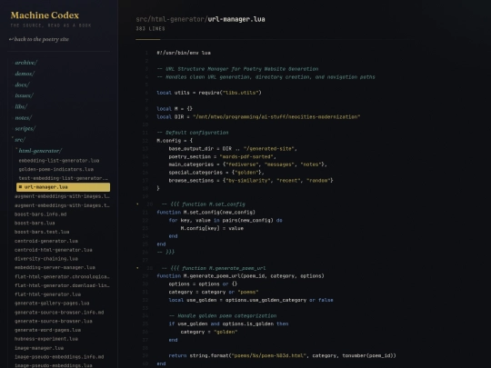Open generate-source-browser.info.md
Screen dimensions: 491x368
coord(59,313)
